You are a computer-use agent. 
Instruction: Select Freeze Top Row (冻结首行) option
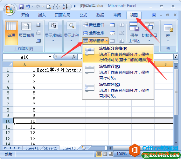(118, 72)
